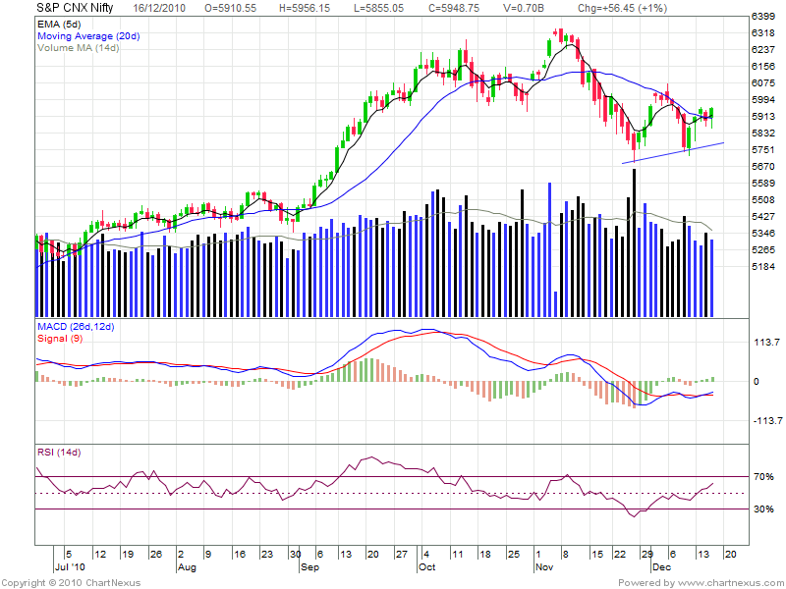Select the Sep label on date axis

pyautogui.click(x=310, y=567)
